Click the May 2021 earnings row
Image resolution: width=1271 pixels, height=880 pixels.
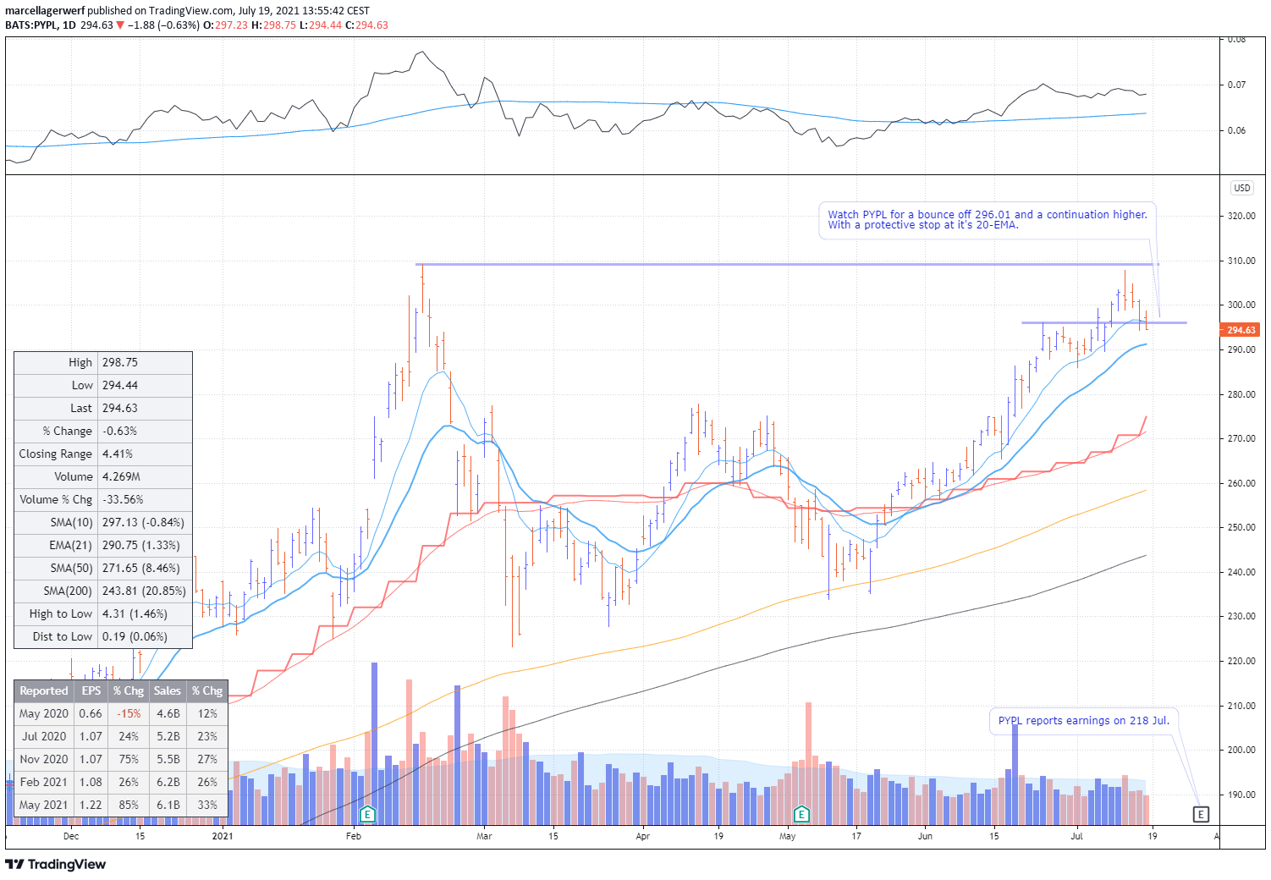tap(121, 805)
